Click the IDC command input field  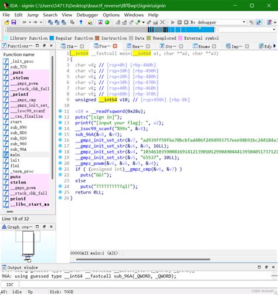click(148, 284)
